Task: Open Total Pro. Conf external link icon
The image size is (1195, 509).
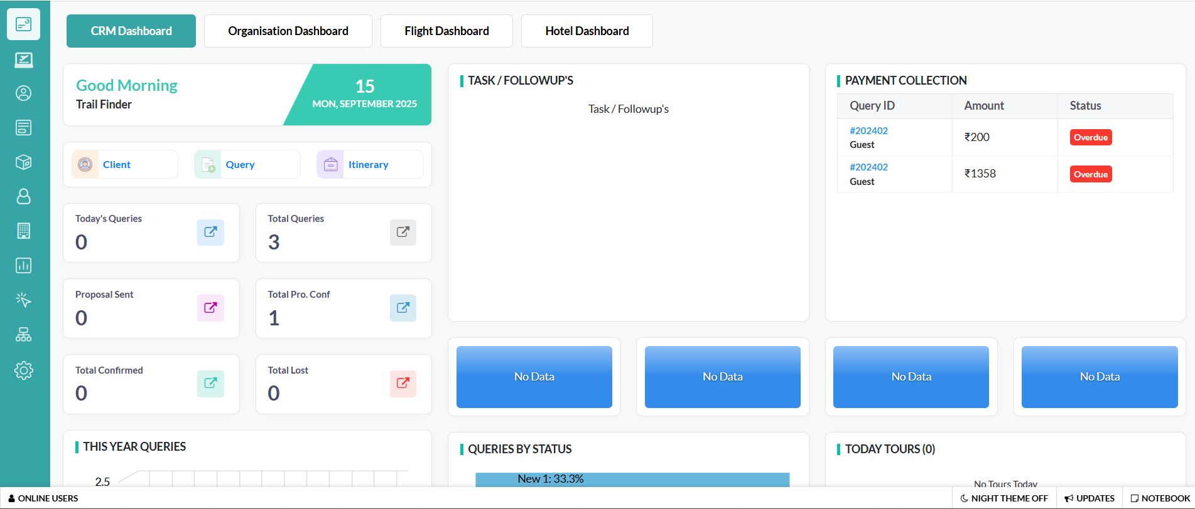Action: click(403, 308)
